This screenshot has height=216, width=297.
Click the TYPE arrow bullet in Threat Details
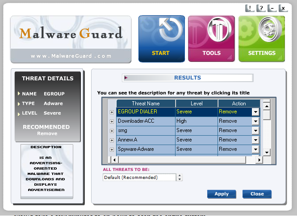click(x=19, y=104)
